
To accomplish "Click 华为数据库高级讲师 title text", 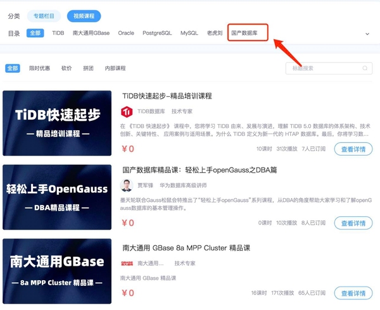I will pos(183,185).
